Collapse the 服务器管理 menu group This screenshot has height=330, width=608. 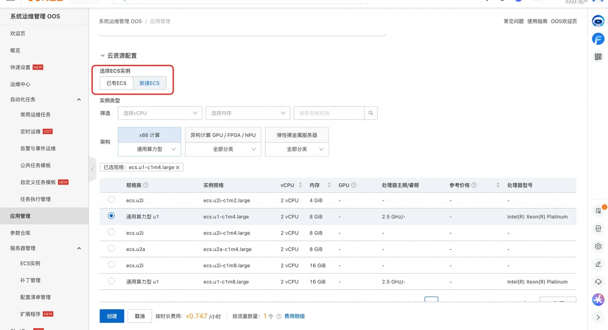79,248
